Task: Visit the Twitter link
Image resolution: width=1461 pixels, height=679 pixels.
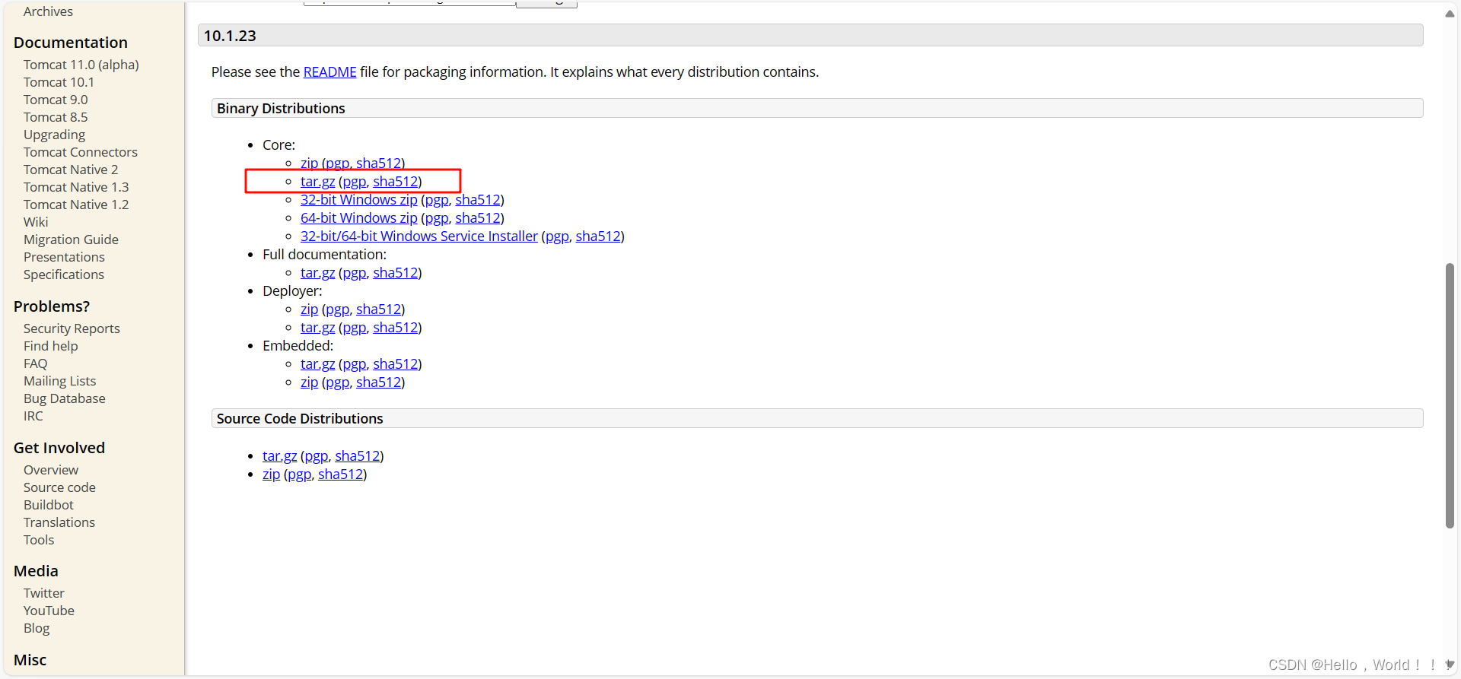Action: [44, 593]
